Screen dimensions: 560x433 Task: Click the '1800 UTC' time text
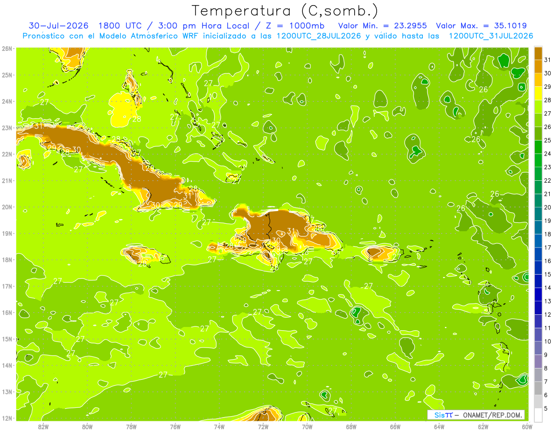point(121,26)
